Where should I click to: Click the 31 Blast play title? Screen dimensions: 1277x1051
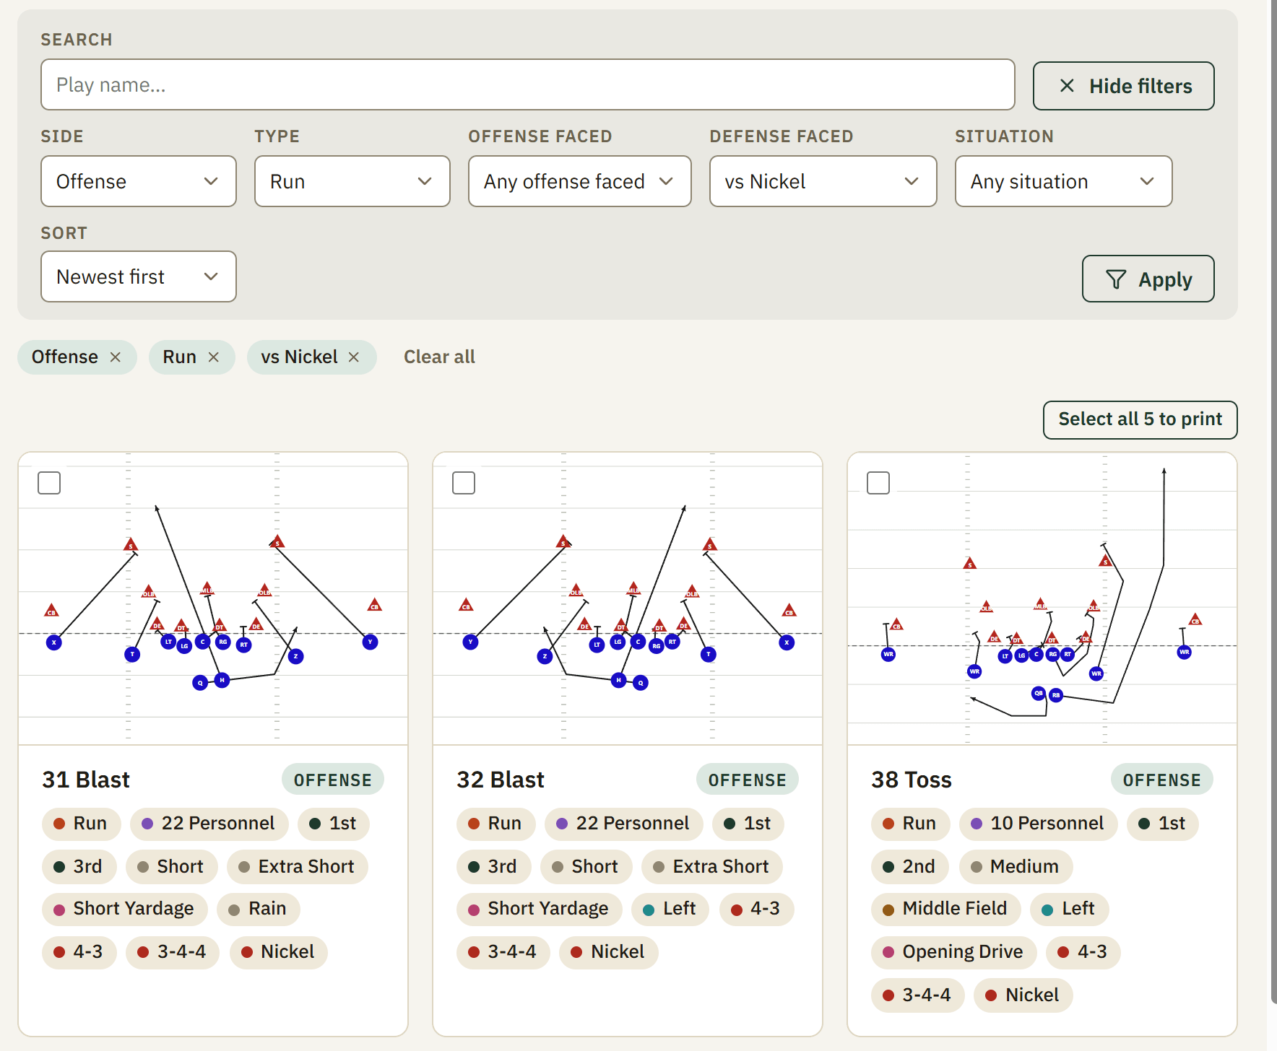point(86,780)
